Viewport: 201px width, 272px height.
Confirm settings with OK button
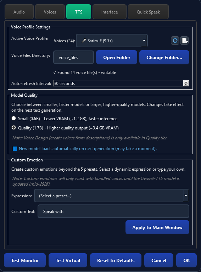[x=186, y=260]
